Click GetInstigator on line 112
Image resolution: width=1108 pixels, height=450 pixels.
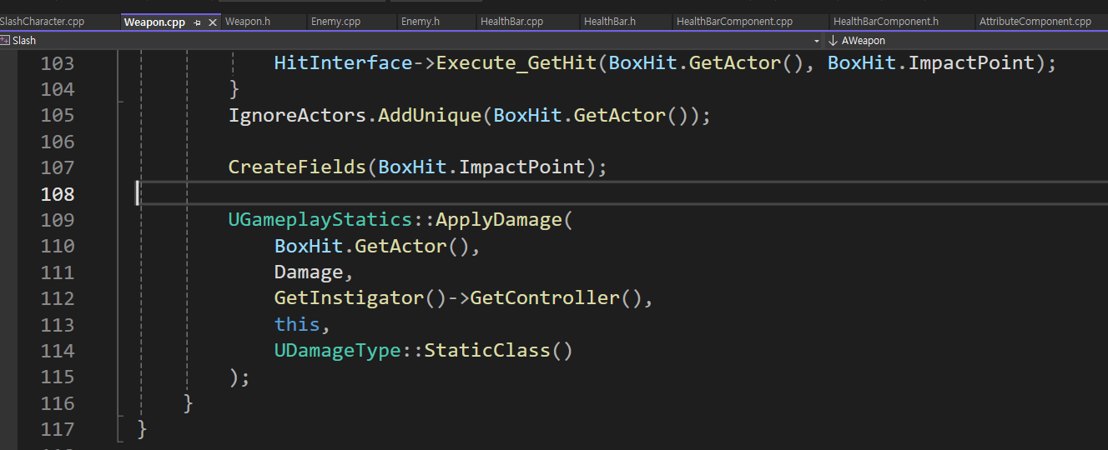(350, 298)
